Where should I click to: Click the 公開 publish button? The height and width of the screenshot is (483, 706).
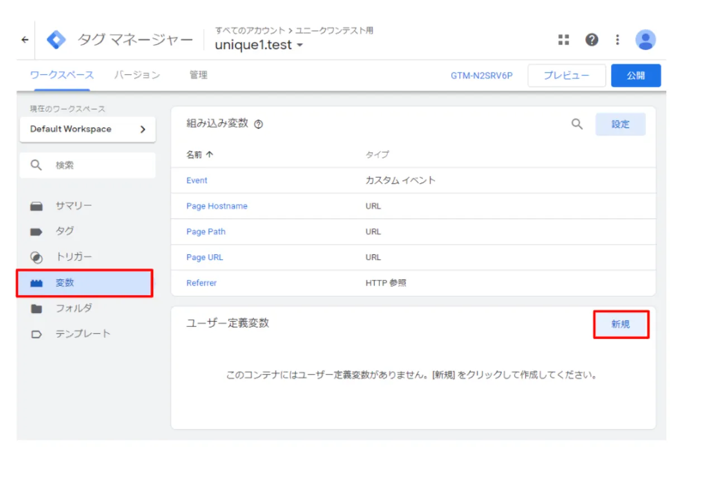(x=636, y=75)
